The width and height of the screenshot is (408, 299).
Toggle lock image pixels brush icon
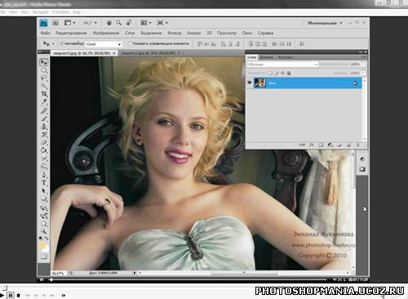(277, 73)
